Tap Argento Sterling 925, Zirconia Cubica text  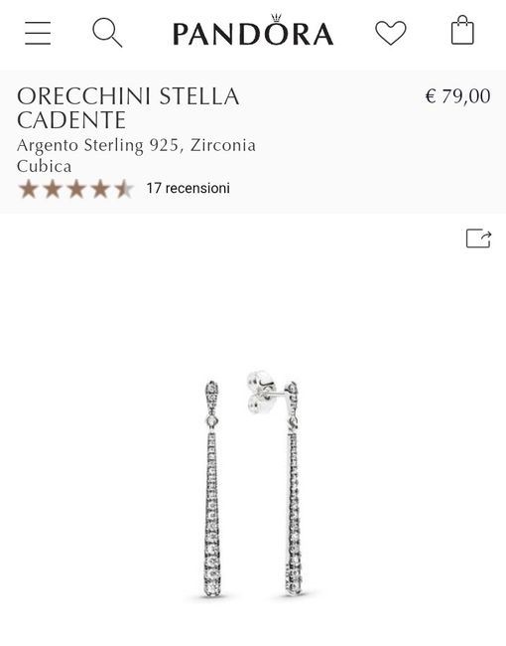point(136,156)
